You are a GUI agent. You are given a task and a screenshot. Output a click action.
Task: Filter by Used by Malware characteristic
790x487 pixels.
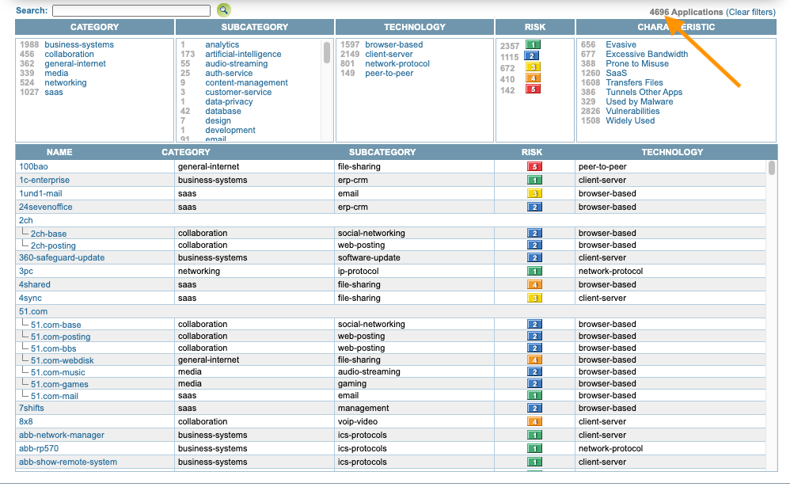[x=640, y=101]
